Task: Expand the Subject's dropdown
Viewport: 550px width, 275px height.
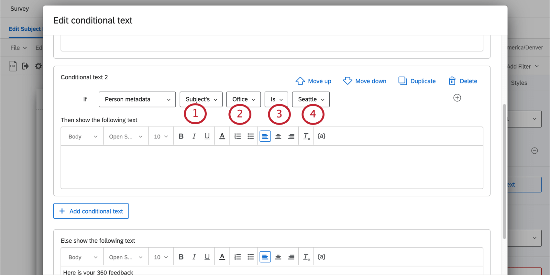Action: pyautogui.click(x=201, y=99)
